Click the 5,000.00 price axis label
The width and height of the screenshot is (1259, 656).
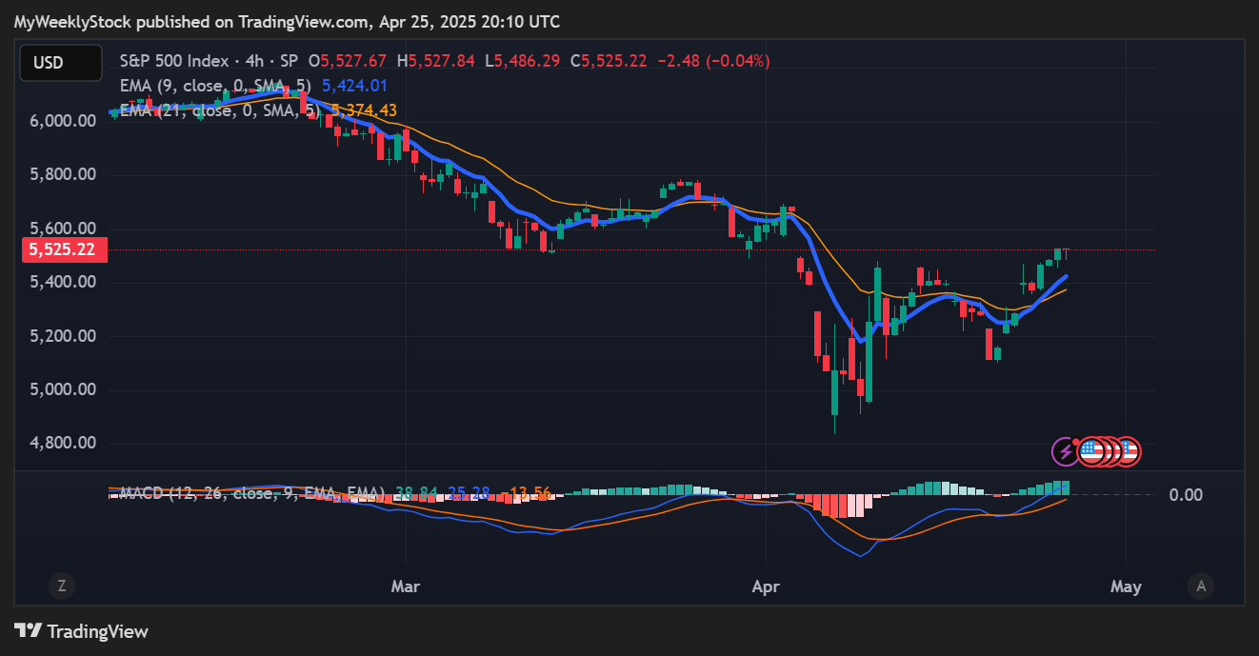[63, 389]
